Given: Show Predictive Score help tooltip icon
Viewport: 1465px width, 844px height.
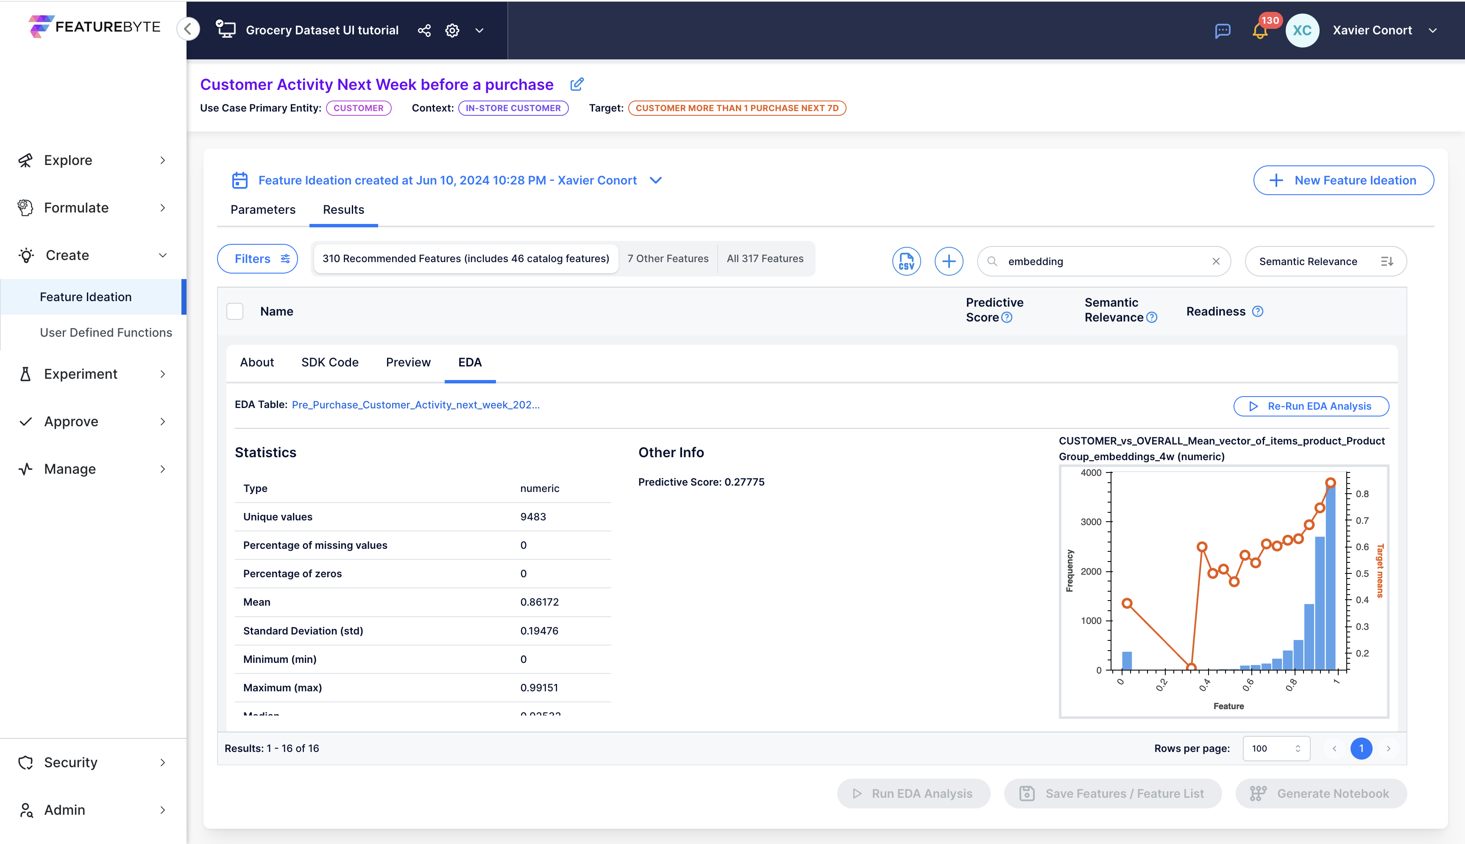Looking at the screenshot, I should click(x=1007, y=318).
